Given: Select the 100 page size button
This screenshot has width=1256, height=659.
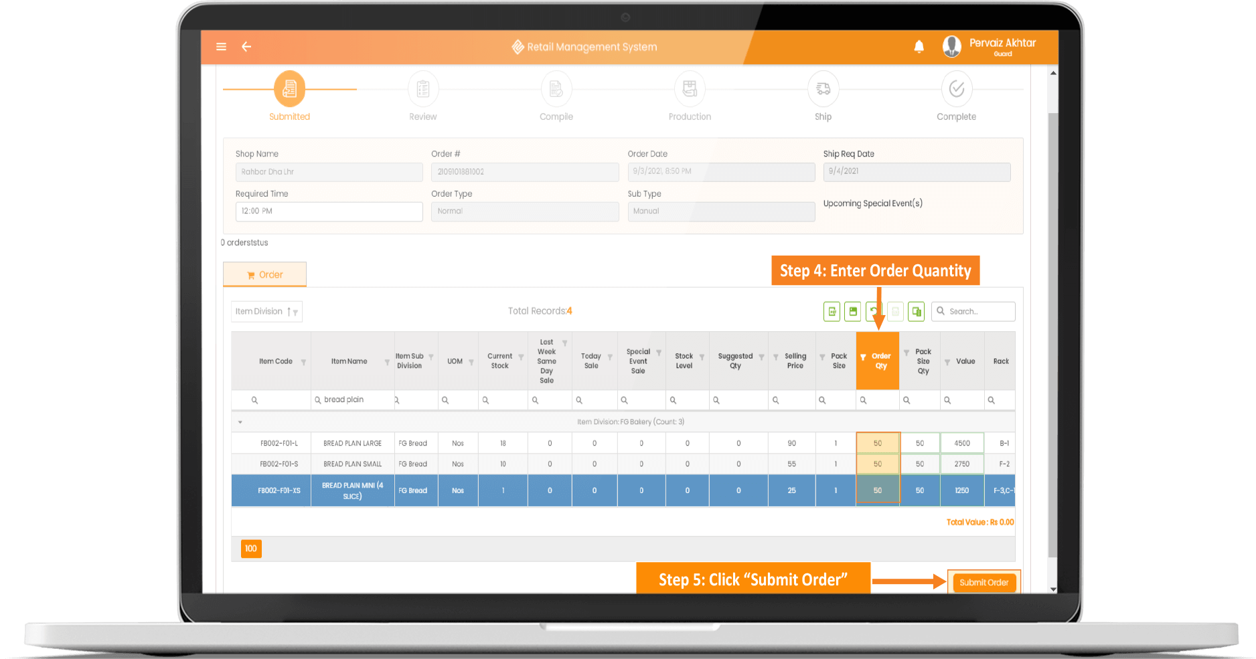Looking at the screenshot, I should pyautogui.click(x=251, y=549).
